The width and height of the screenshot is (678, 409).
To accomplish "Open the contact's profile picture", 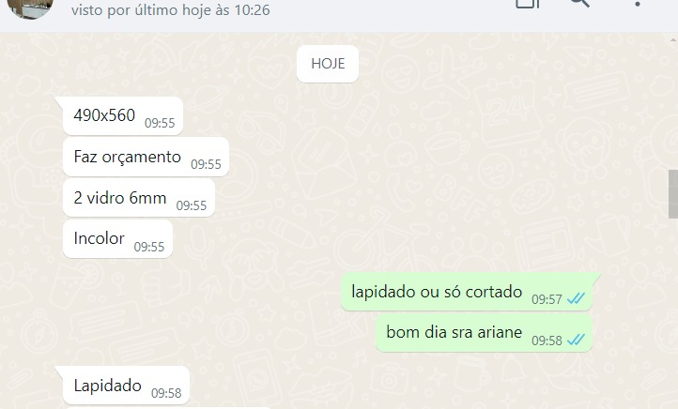I will [31, 8].
